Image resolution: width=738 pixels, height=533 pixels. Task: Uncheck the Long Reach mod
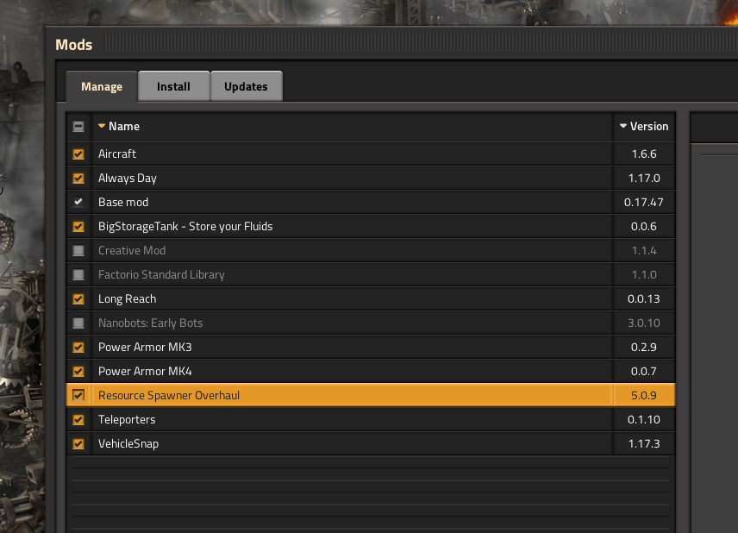[78, 298]
